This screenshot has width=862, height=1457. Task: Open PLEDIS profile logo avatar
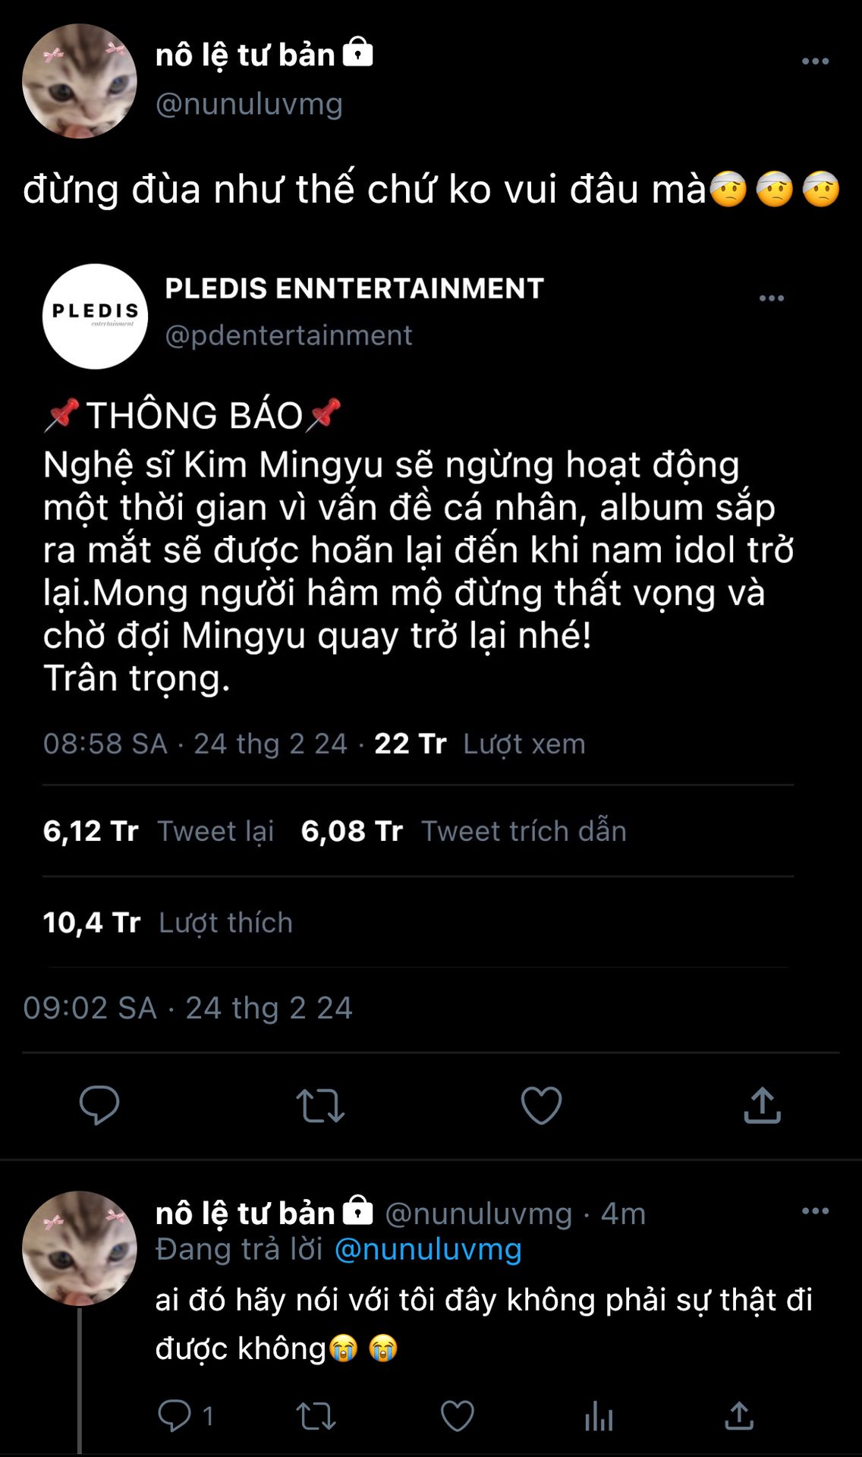[x=96, y=316]
